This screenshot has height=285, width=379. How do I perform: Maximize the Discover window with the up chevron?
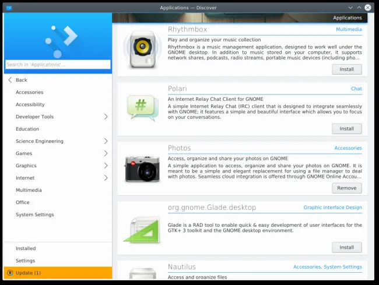click(x=359, y=8)
